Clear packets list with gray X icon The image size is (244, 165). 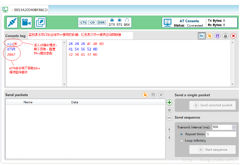[161, 95]
